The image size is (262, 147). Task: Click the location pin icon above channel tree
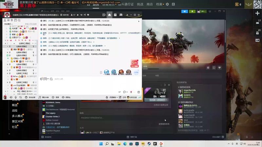click(x=12, y=20)
